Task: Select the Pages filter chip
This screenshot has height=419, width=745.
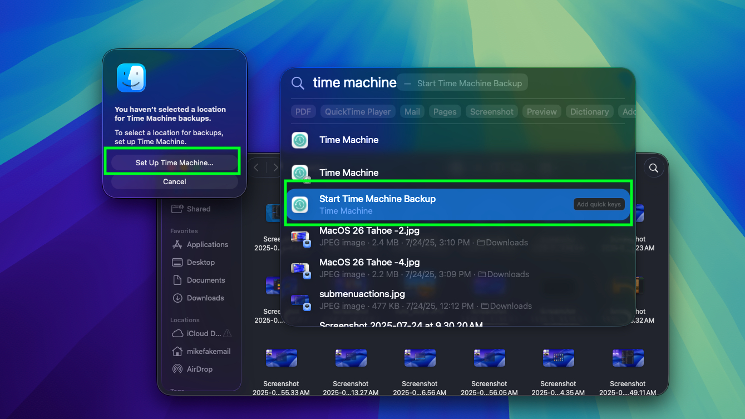Action: [x=445, y=112]
